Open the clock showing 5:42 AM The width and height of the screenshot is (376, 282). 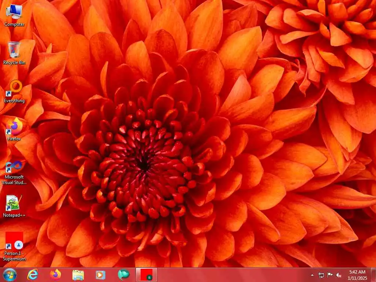tap(357, 275)
